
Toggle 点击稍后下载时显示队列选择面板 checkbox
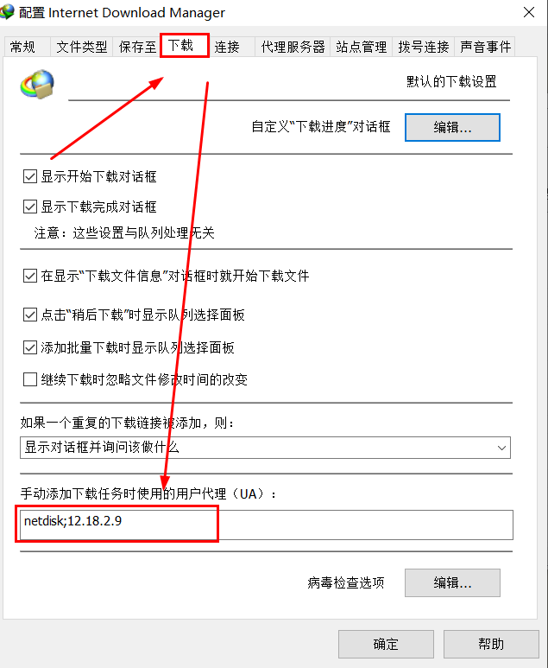tap(30, 315)
